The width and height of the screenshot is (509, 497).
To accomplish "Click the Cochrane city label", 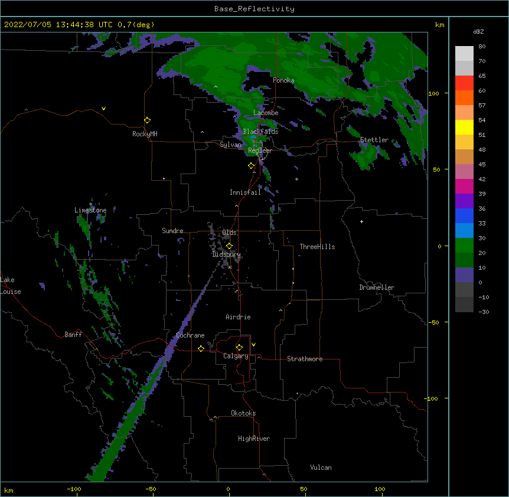I will click(x=190, y=335).
